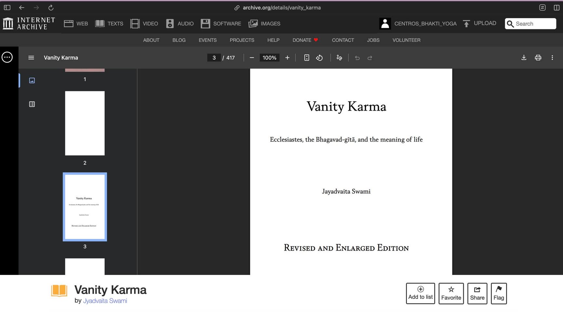Reload the page in browser
The width and height of the screenshot is (563, 312).
(x=51, y=7)
